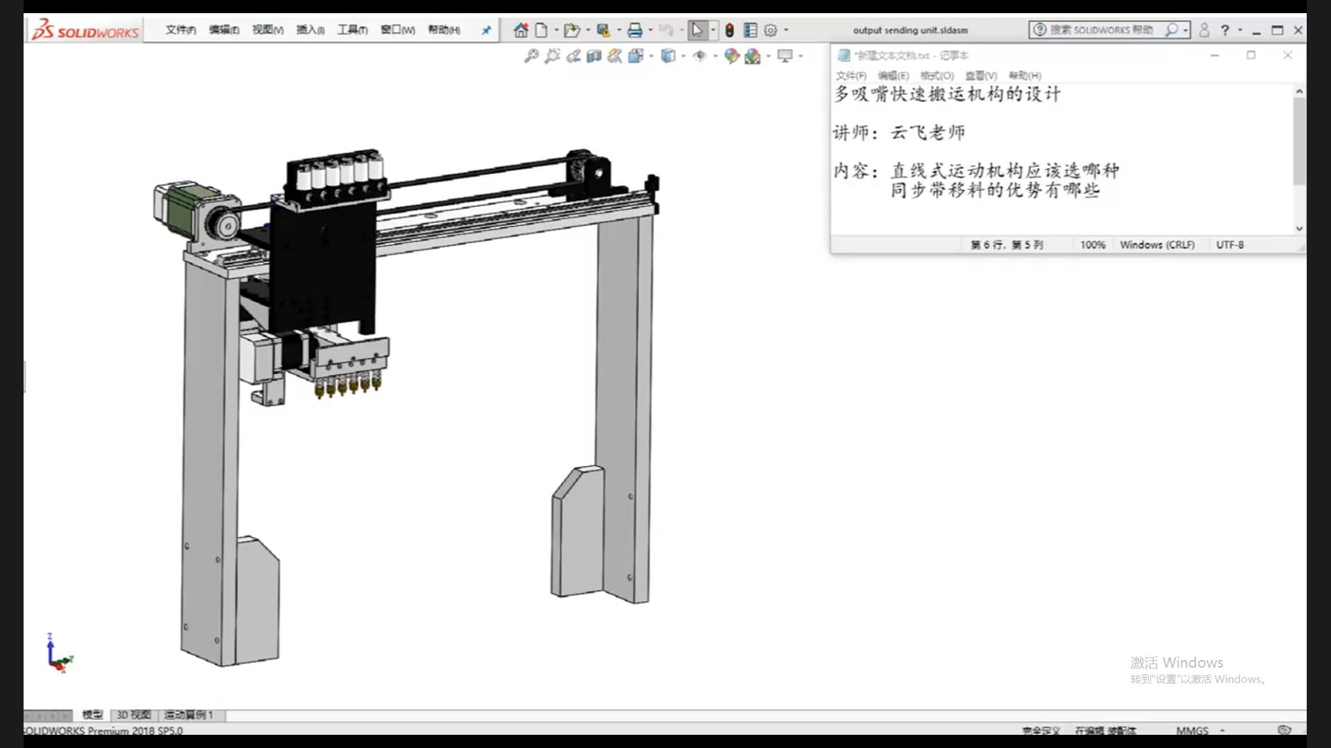
Task: Click the user login person icon
Action: 1204,30
